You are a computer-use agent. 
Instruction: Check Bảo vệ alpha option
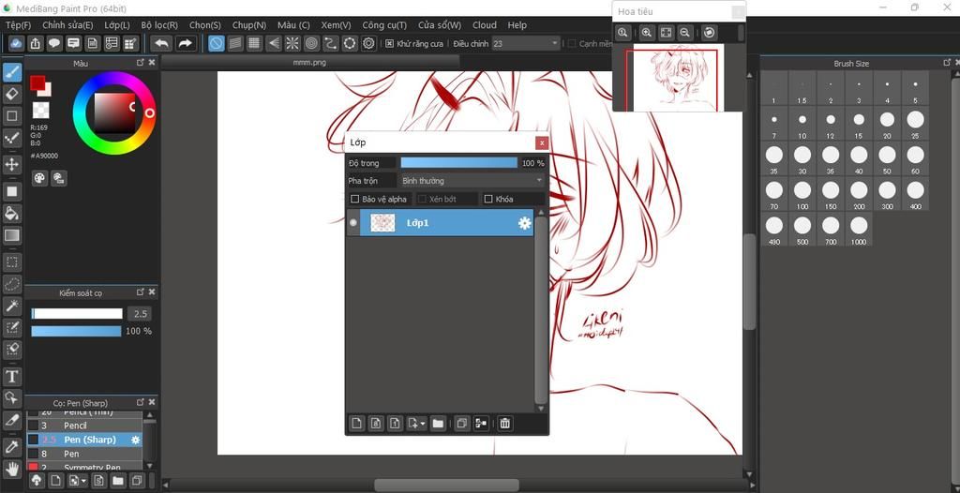tap(354, 199)
